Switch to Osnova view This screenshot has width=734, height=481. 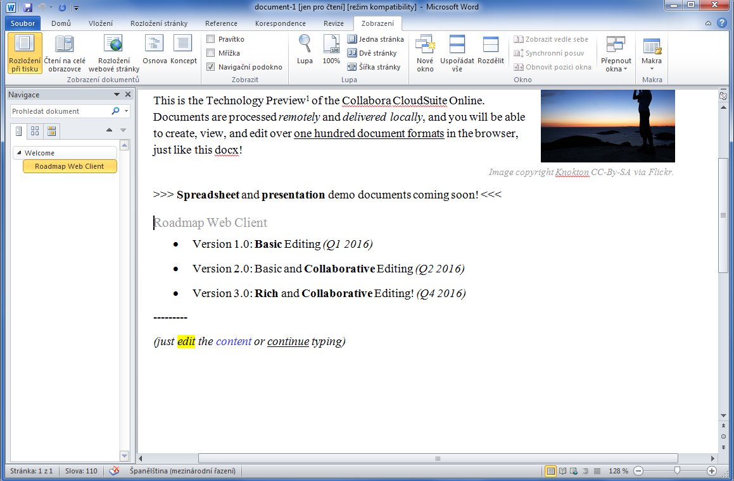(x=155, y=50)
